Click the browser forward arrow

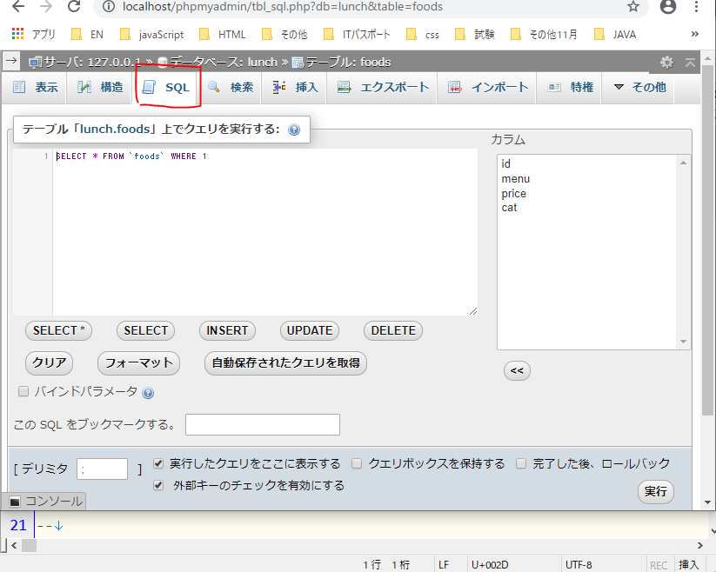(x=45, y=6)
